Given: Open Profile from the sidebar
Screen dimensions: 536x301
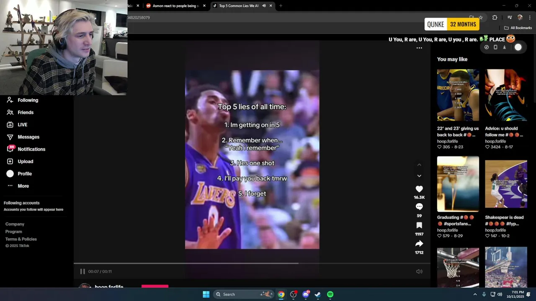Looking at the screenshot, I should 19,173.
